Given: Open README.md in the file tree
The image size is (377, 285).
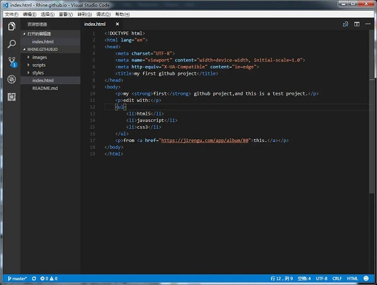Looking at the screenshot, I should pos(45,89).
